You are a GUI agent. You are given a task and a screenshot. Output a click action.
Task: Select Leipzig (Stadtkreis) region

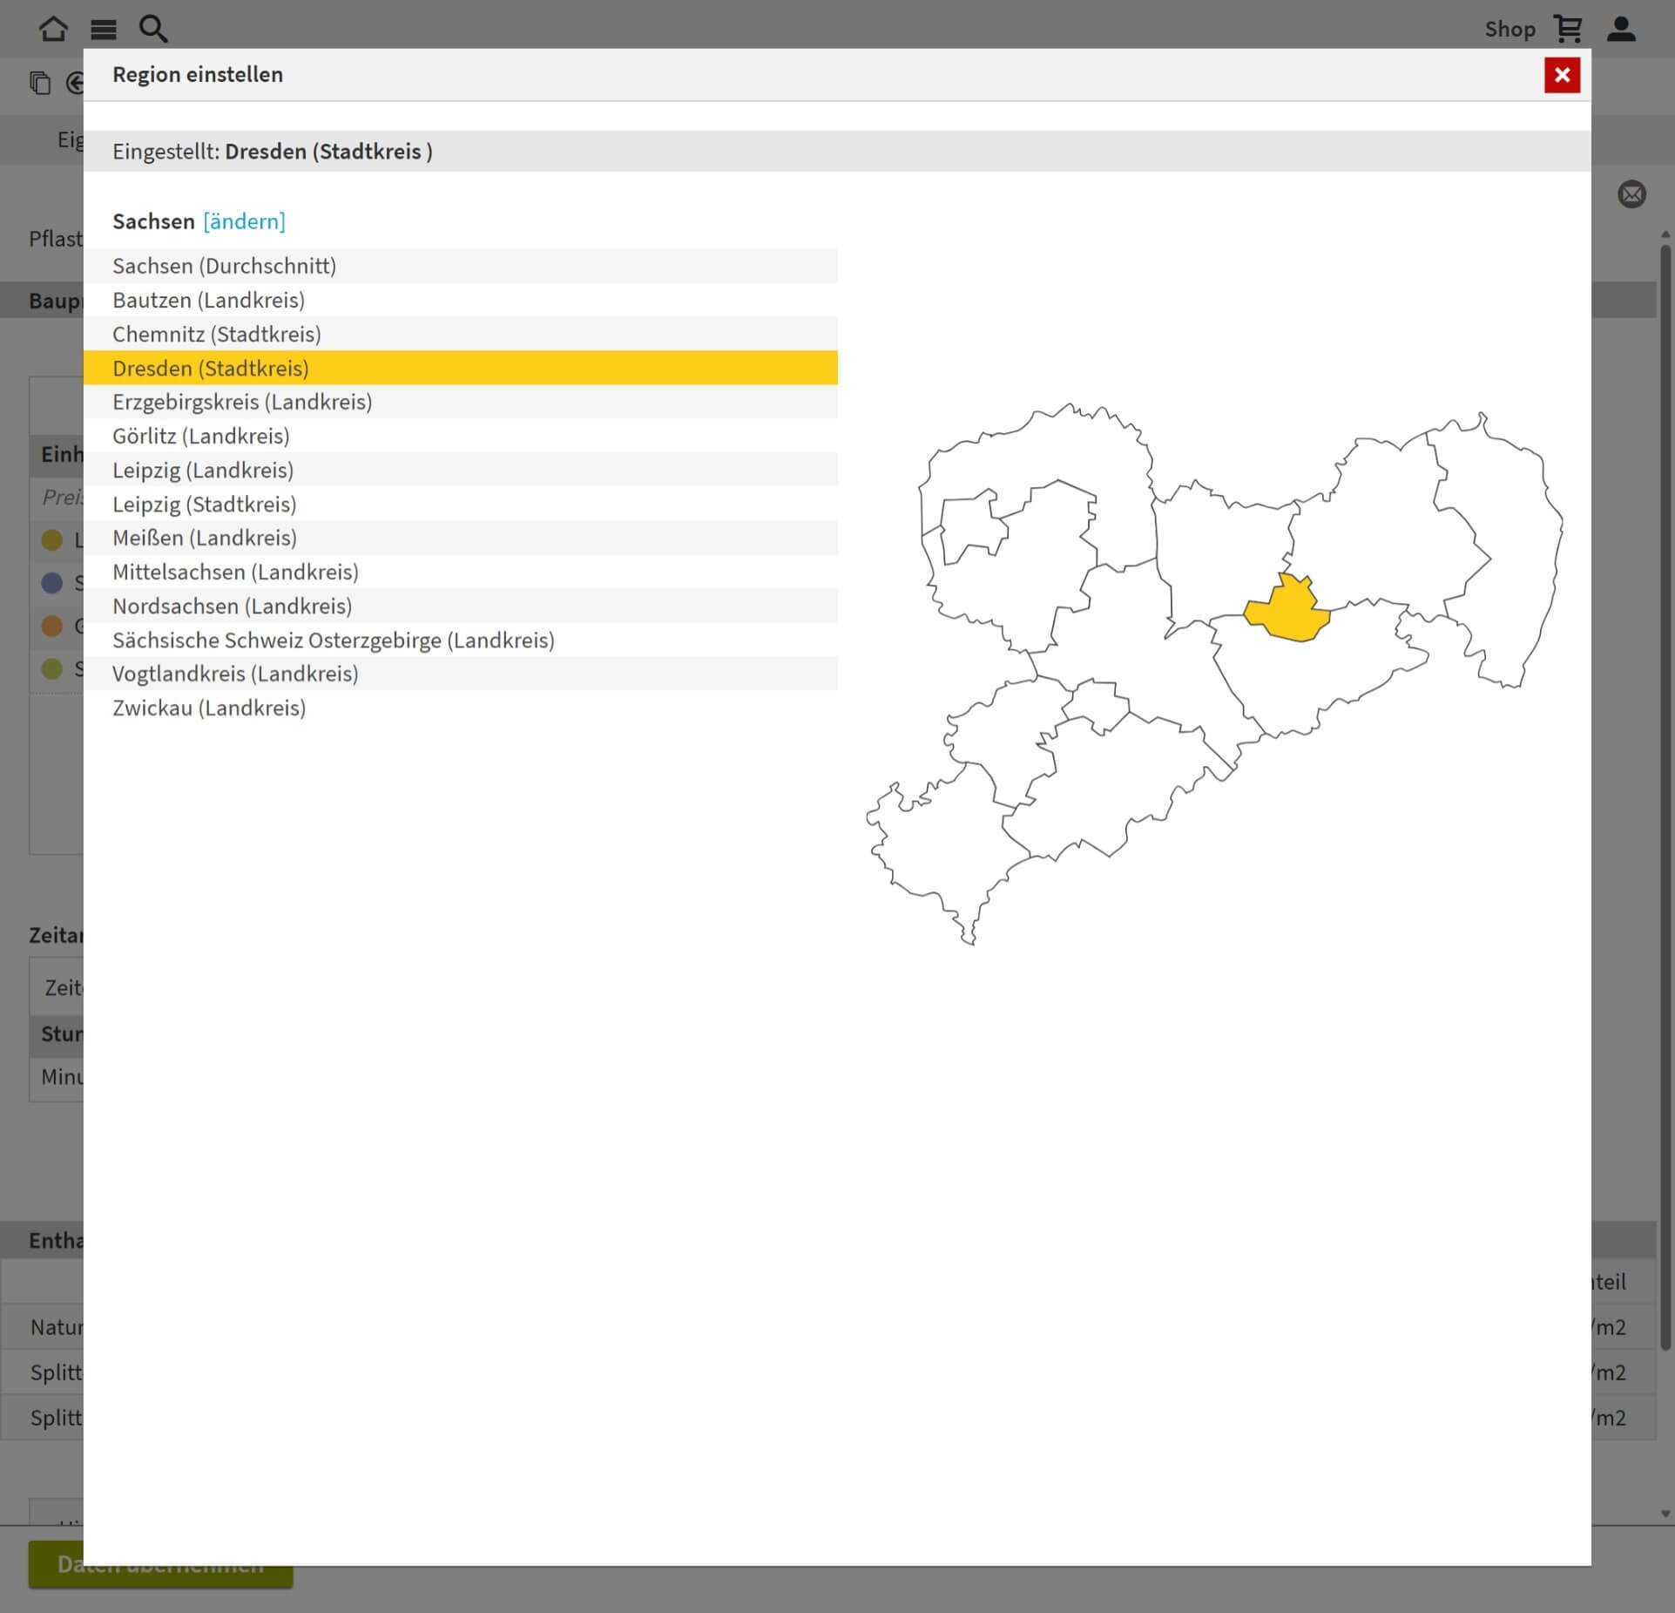(204, 504)
